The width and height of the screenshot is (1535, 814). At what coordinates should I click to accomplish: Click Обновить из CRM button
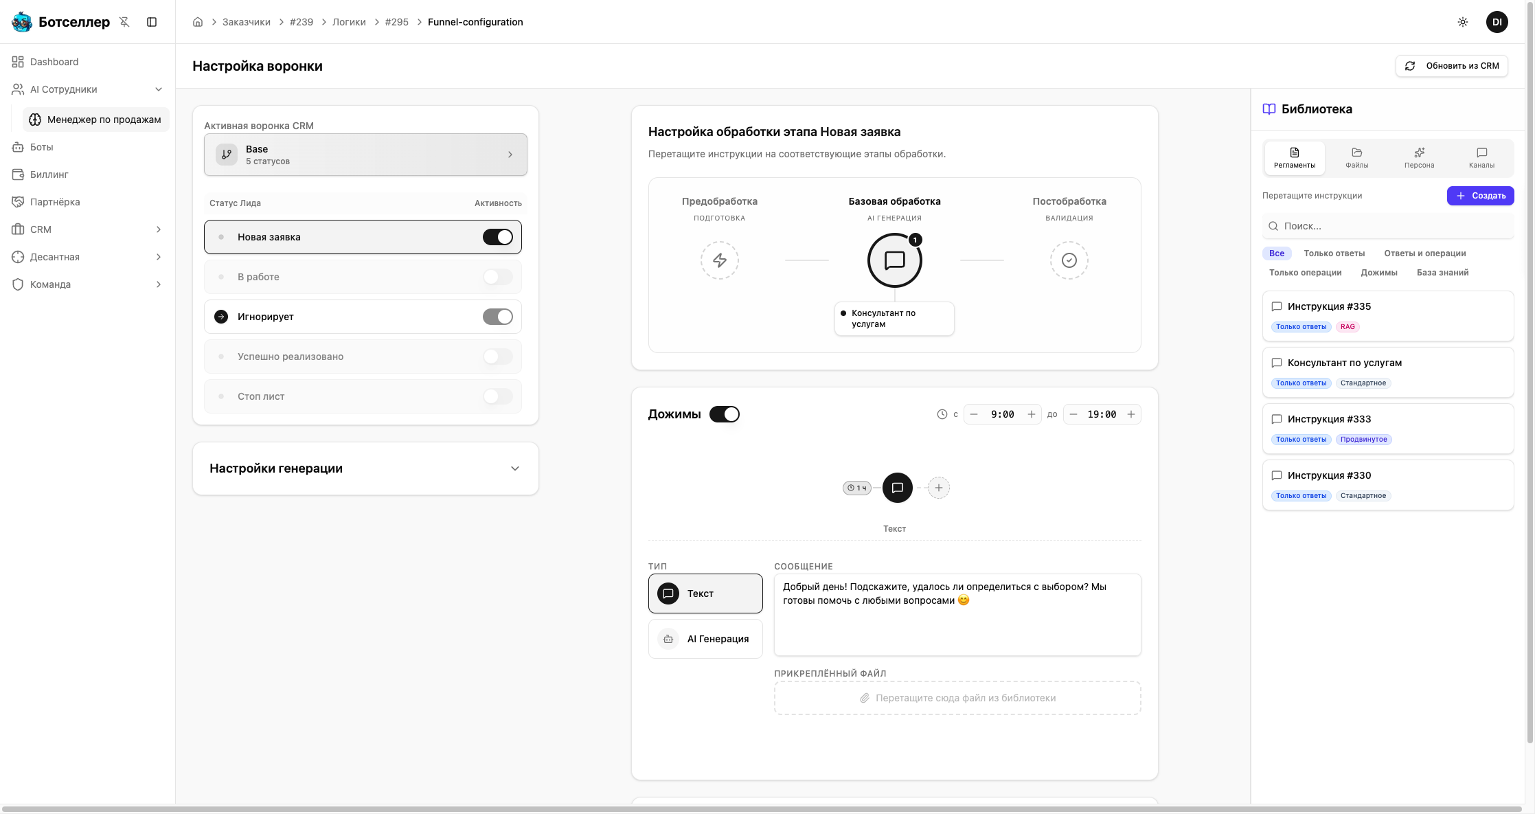click(x=1451, y=66)
